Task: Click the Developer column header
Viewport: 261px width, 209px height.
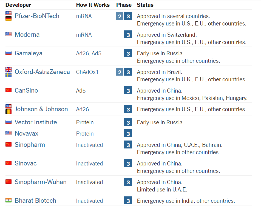Action: (18, 5)
